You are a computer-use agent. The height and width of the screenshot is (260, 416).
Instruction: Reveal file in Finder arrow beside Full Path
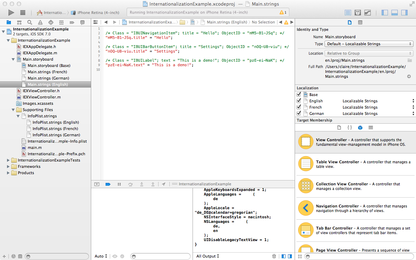coord(409,76)
